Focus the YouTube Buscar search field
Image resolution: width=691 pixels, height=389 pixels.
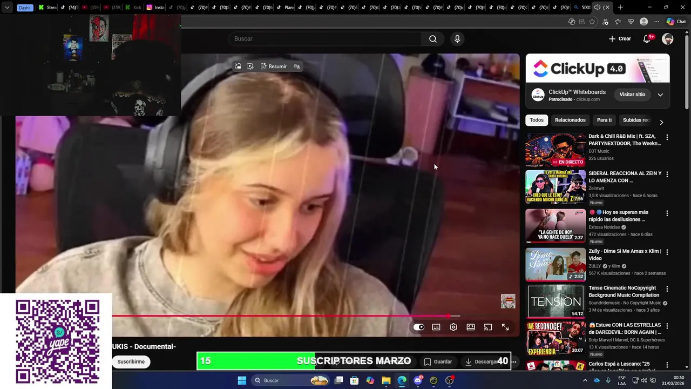click(x=325, y=39)
